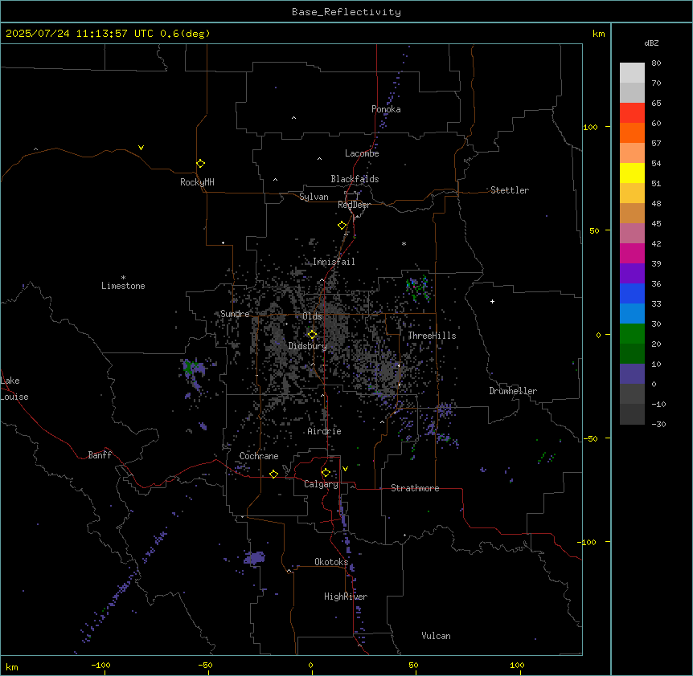Pick the magenta 39-42 dBZ legend color
Screen dimensions: 693x676
click(632, 253)
